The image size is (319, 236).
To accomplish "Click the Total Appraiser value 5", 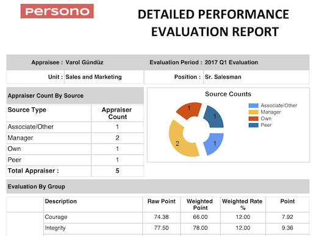I will tap(117, 171).
